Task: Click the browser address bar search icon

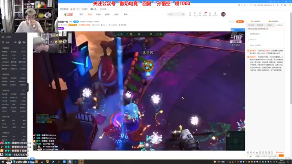Action: pyautogui.click(x=273, y=5)
